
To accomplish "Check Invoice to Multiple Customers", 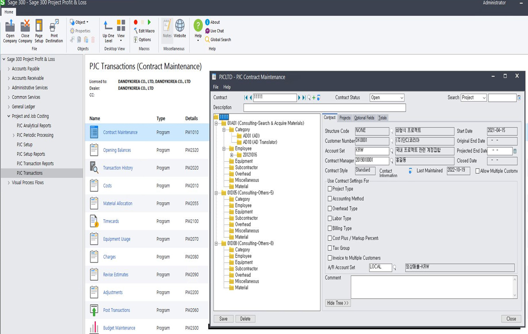I will coord(330,258).
